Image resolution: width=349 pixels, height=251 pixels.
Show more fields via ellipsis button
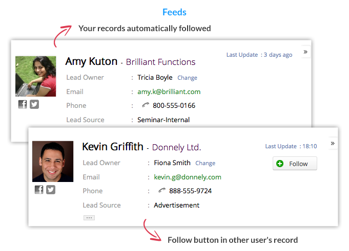(89, 218)
